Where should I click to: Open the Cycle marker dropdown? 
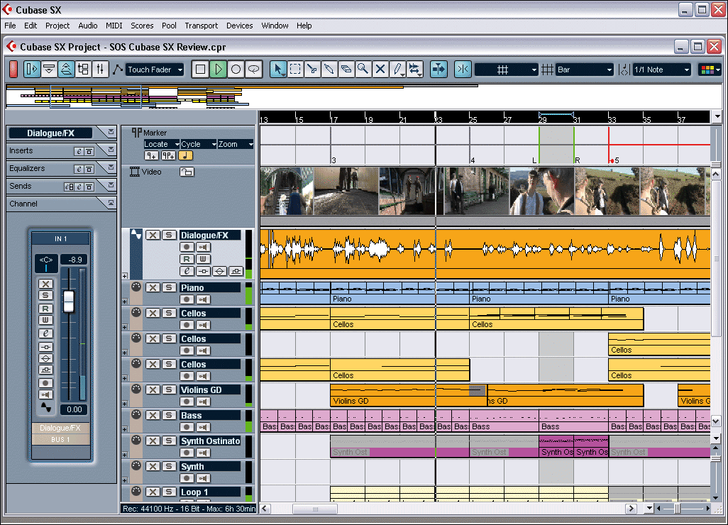pos(199,144)
